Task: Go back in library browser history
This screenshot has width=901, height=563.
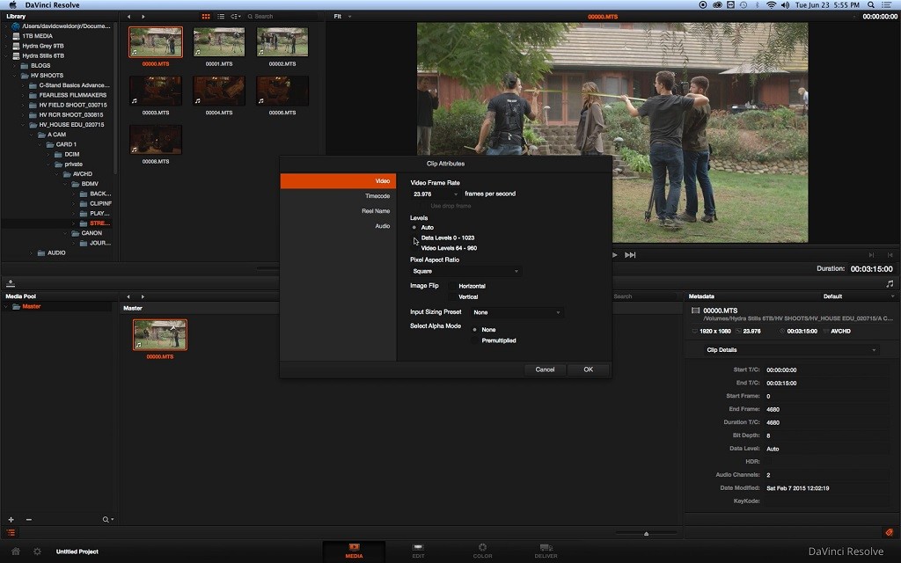Action: [128, 17]
